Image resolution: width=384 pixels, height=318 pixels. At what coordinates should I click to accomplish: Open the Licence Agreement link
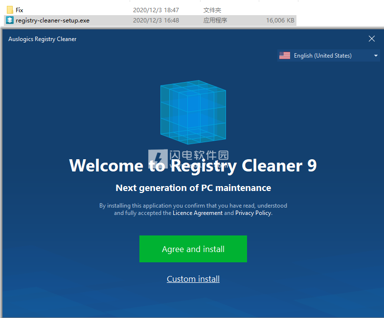pyautogui.click(x=198, y=213)
